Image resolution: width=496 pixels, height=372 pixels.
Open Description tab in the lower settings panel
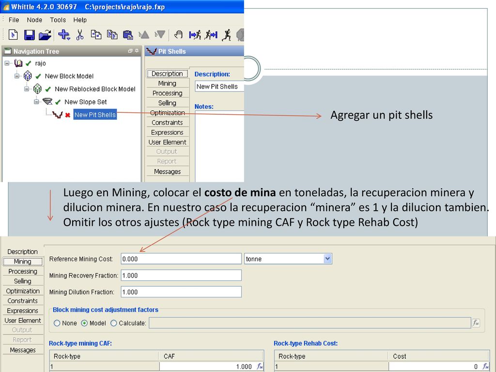pos(23,252)
